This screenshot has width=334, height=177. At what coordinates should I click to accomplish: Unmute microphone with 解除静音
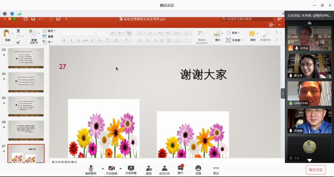coord(91,170)
